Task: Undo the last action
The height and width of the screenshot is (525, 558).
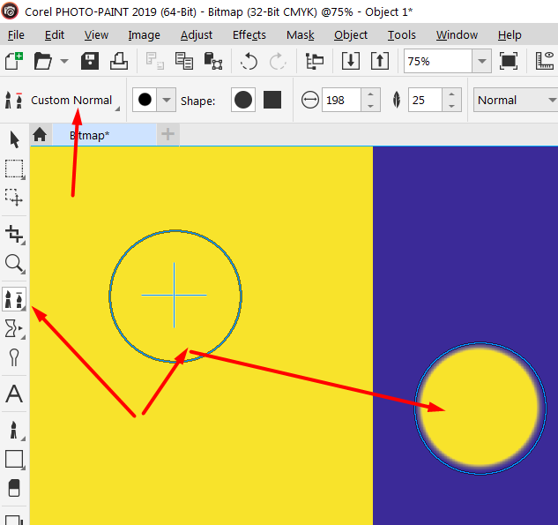Action: (x=249, y=61)
